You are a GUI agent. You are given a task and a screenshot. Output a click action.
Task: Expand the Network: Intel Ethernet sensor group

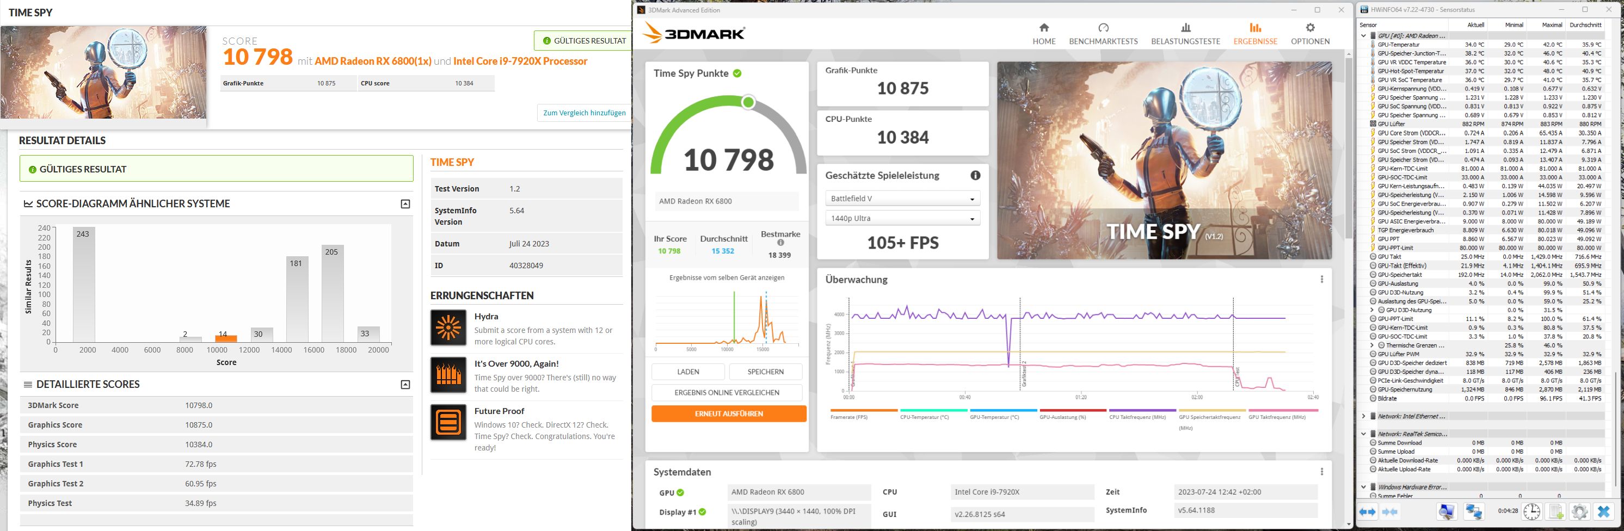[1364, 416]
